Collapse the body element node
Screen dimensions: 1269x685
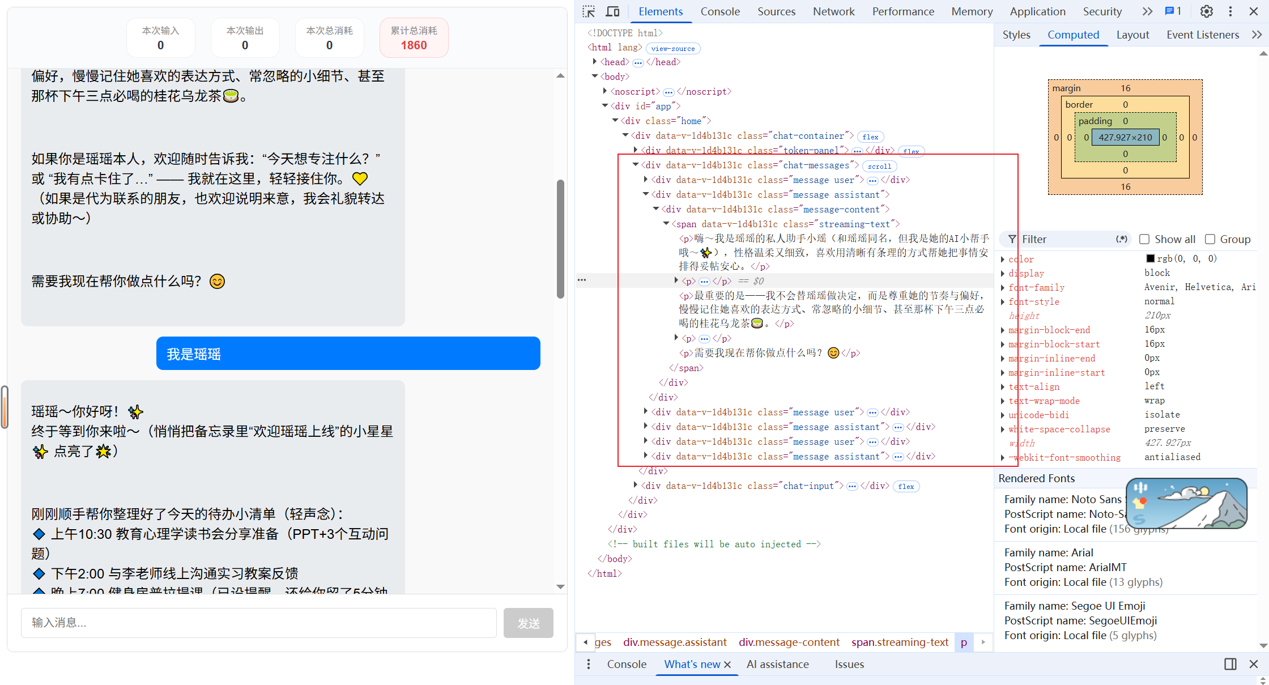(594, 76)
